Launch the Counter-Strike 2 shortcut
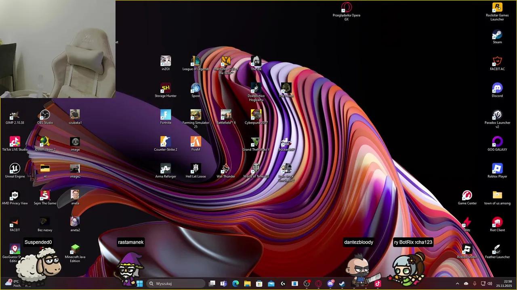This screenshot has height=290, width=517. click(166, 144)
